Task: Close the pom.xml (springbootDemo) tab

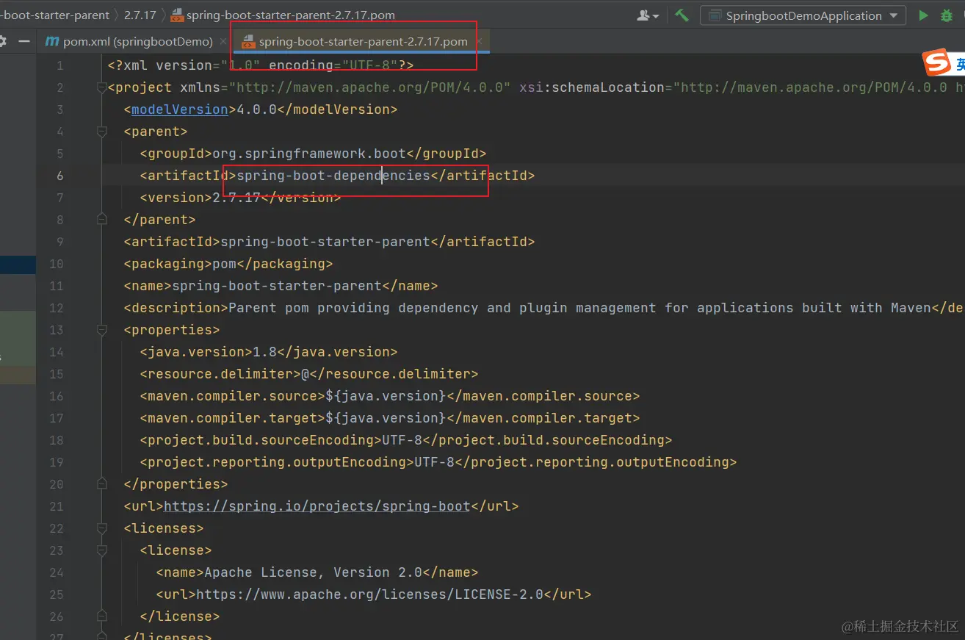Action: [222, 41]
